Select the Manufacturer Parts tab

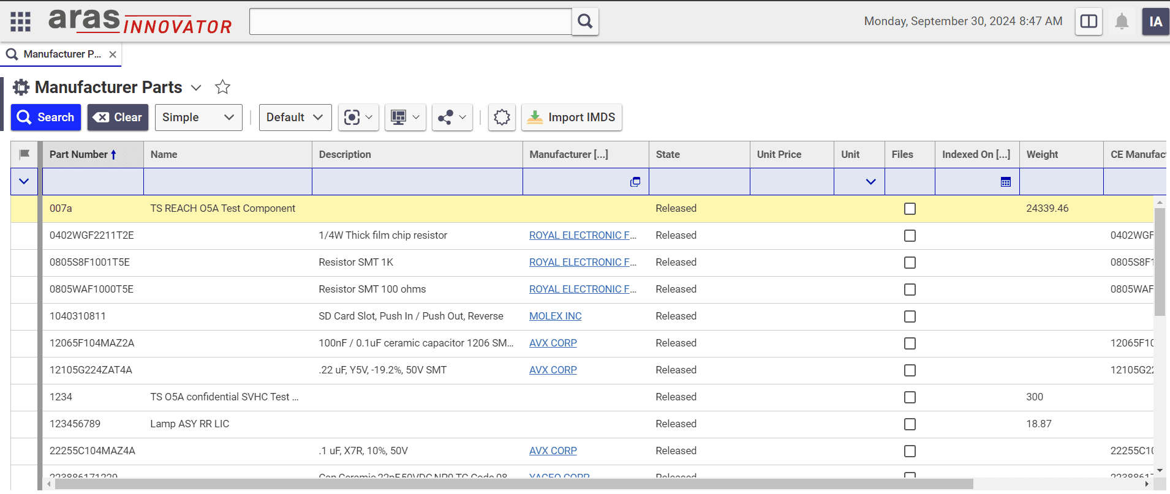(x=62, y=54)
